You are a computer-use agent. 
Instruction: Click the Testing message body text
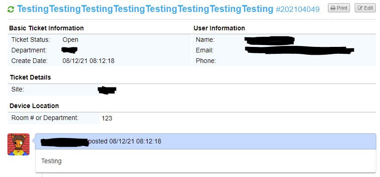pos(51,161)
